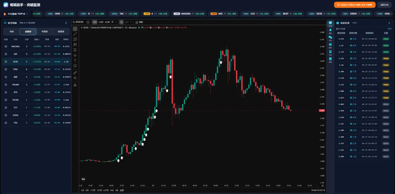Switch chart to 1-hour timeframe
395x194 pixels.
[x=101, y=22]
